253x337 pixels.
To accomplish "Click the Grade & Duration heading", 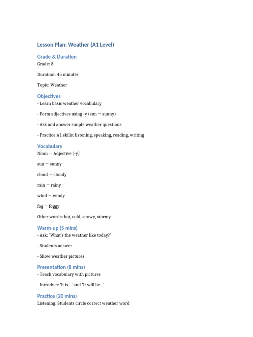I will [x=57, y=57].
